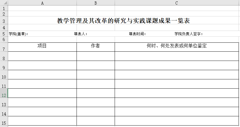Click row 15 header

4,123
